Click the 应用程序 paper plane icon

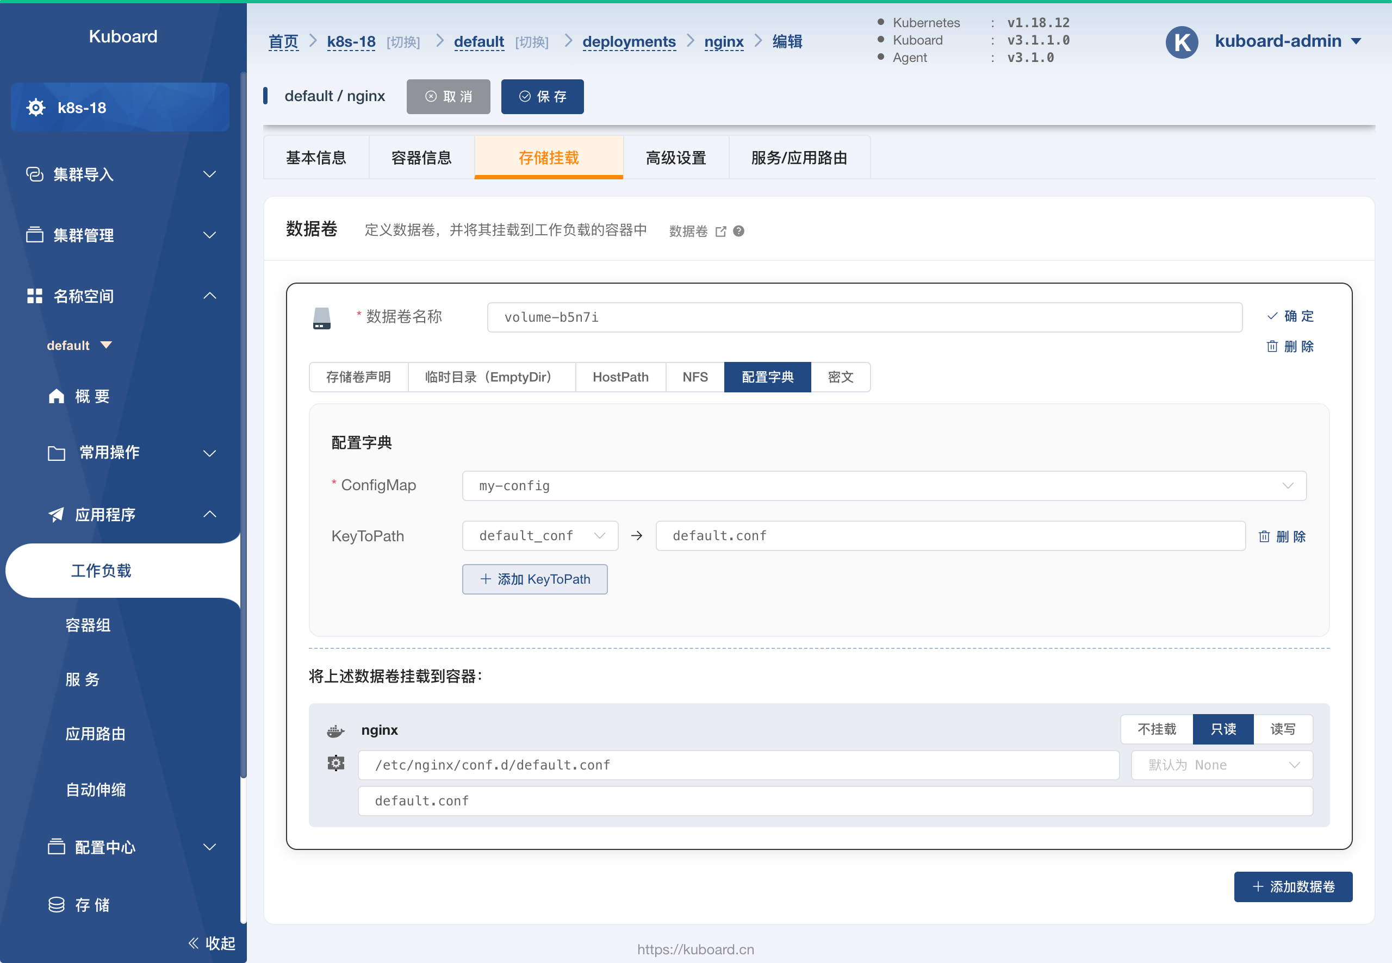click(56, 514)
